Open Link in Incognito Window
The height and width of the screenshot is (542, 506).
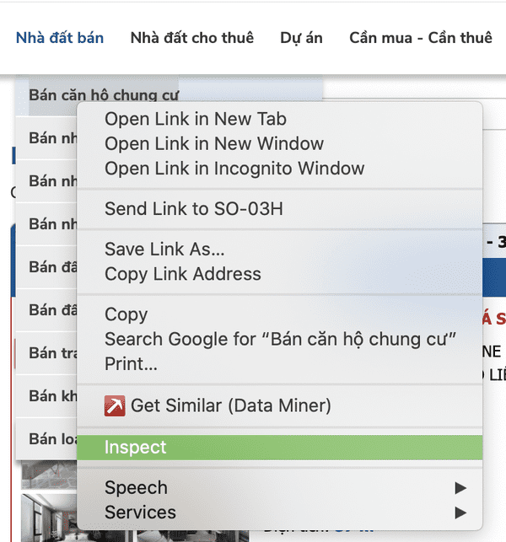pos(234,169)
